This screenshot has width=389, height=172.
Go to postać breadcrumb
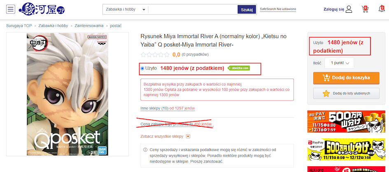(116, 26)
